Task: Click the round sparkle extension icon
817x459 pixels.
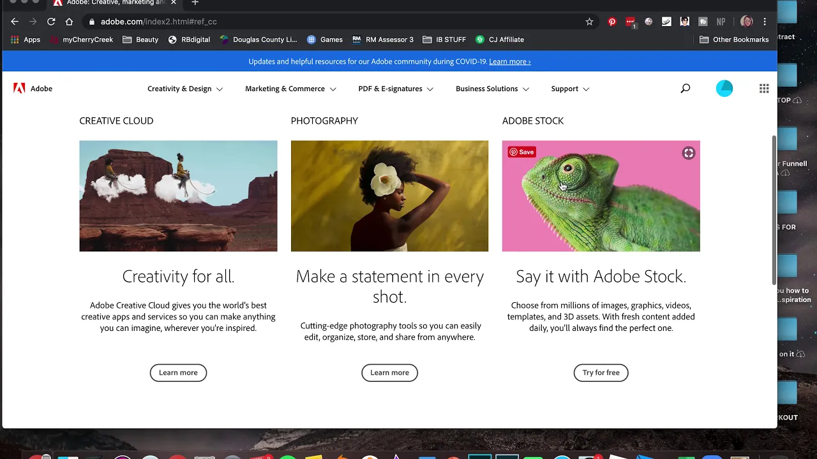Action: 648,22
